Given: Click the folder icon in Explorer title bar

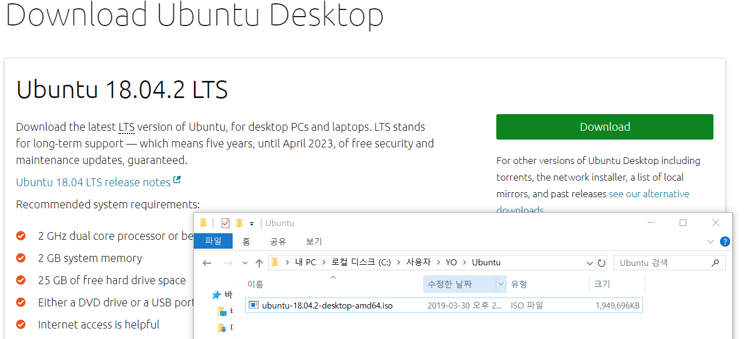Looking at the screenshot, I should pyautogui.click(x=203, y=223).
